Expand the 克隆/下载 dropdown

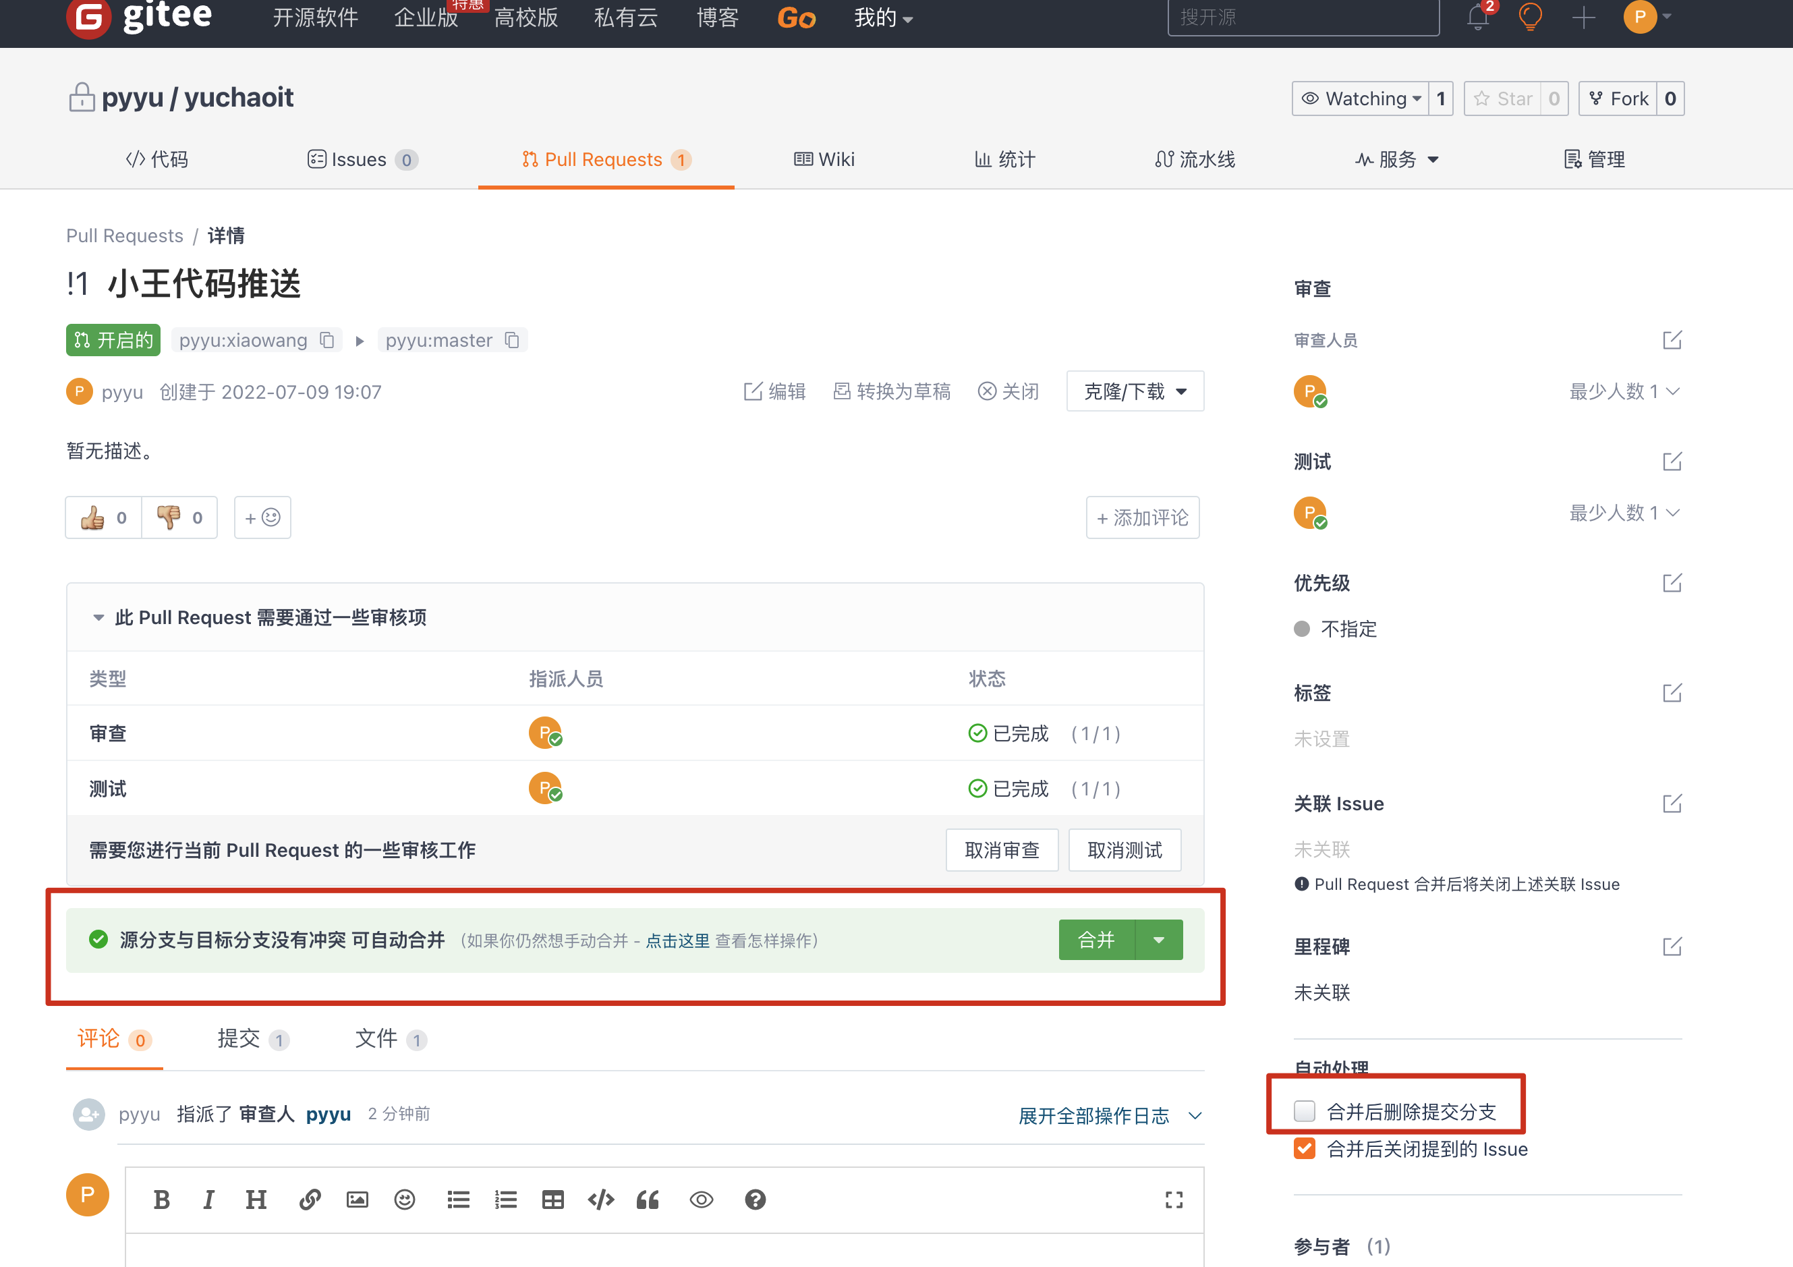pyautogui.click(x=1135, y=391)
